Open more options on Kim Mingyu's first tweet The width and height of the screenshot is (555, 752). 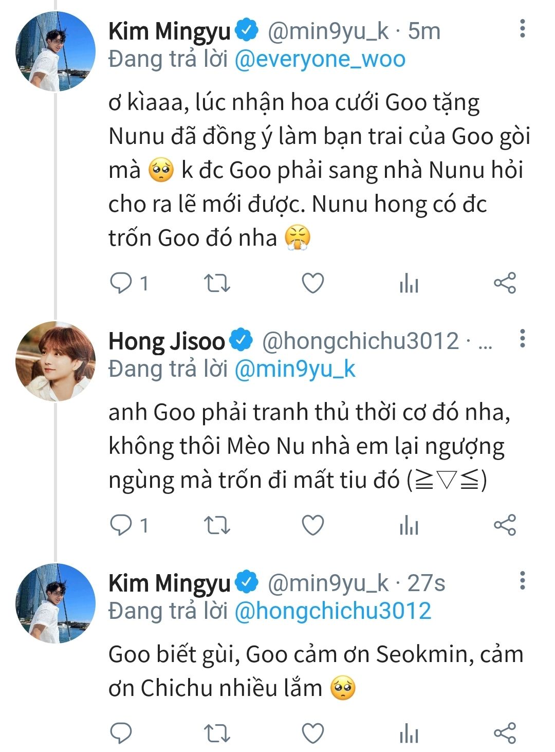522,29
